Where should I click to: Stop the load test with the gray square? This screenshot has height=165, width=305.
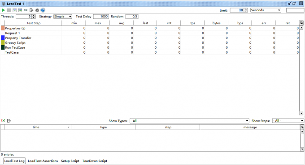tap(9, 10)
